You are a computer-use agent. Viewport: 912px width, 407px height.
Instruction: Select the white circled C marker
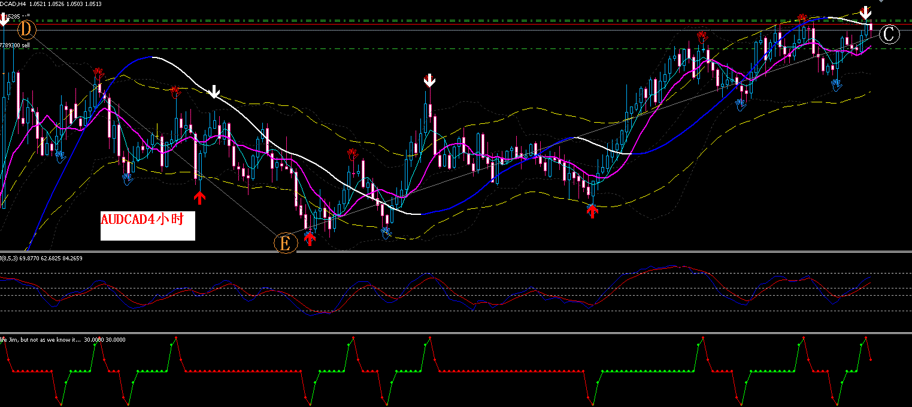[x=889, y=34]
